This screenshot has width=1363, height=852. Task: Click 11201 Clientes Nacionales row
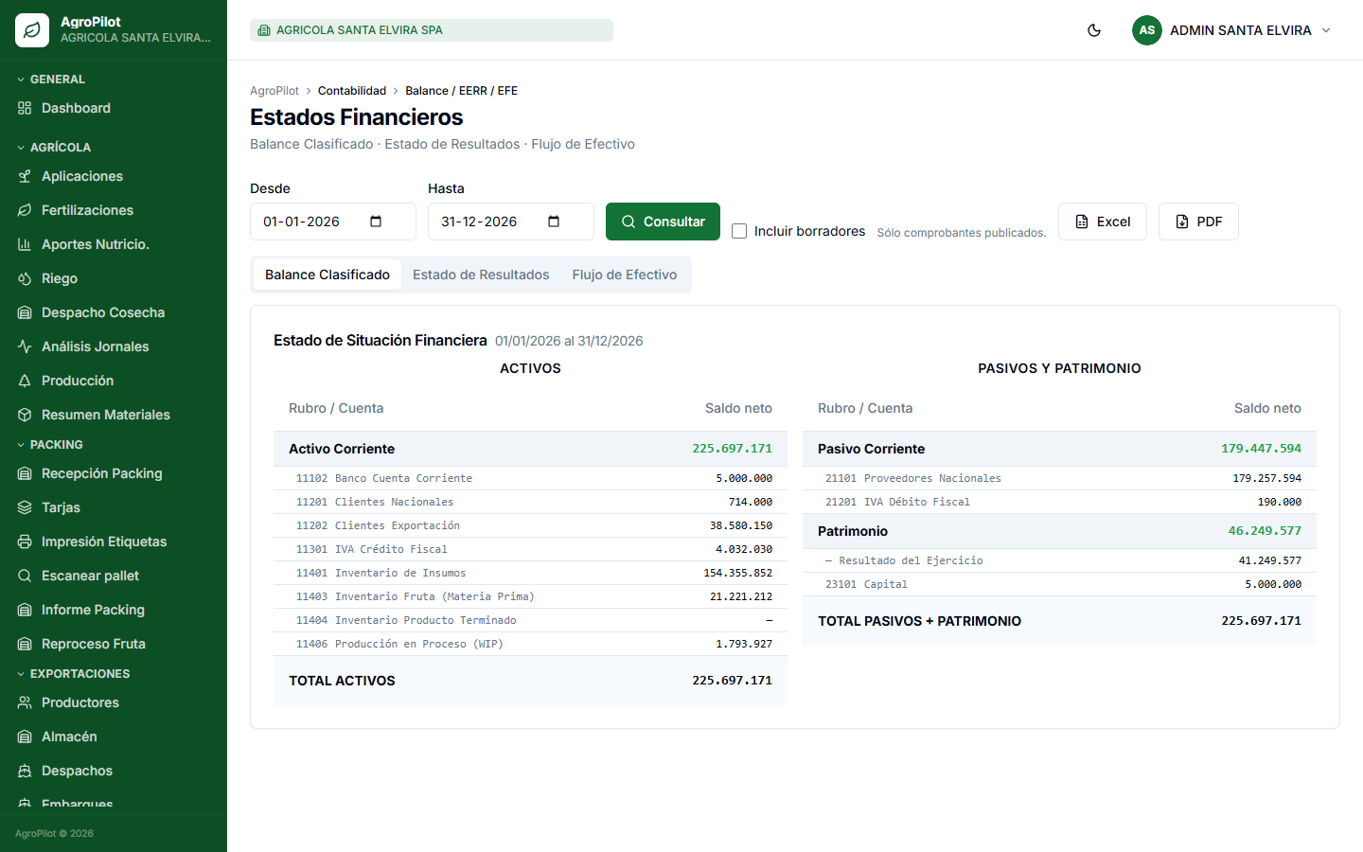[x=530, y=502]
